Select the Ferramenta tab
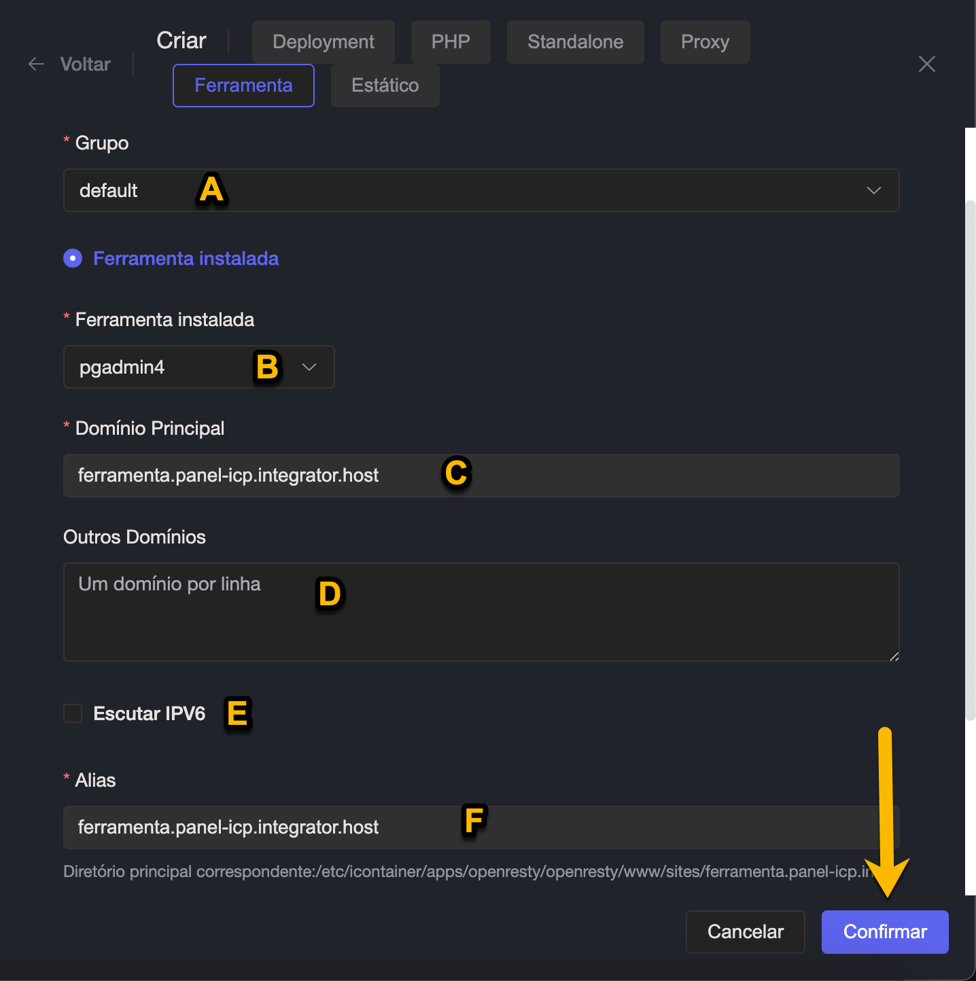976x981 pixels. [243, 86]
